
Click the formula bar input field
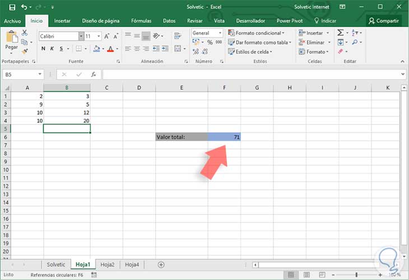coord(250,74)
